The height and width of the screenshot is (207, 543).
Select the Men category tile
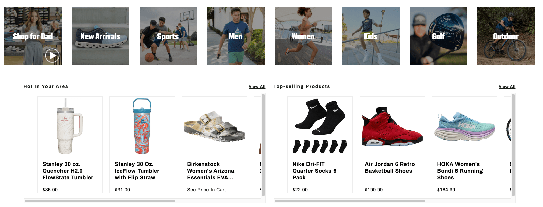click(236, 36)
